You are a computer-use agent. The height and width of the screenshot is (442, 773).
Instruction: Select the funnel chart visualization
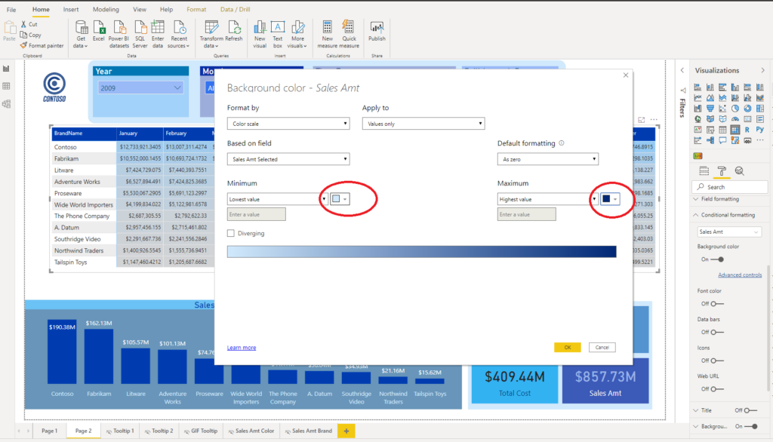click(710, 109)
